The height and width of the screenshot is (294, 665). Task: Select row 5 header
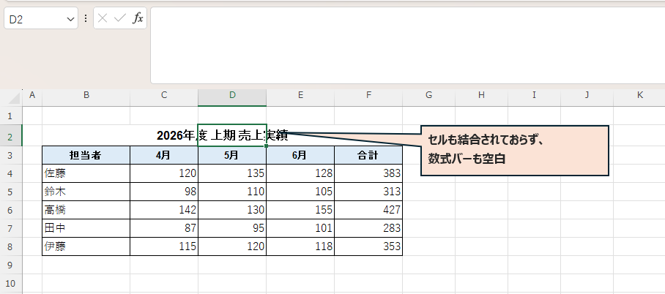(x=11, y=192)
